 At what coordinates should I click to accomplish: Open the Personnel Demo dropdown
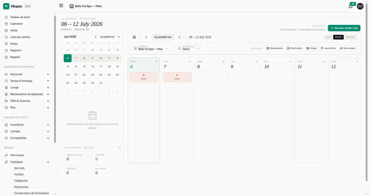tap(189, 48)
